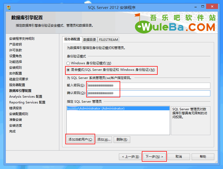223x169 pixels.
Task: Click the 删除(R) button
Action: [122, 140]
